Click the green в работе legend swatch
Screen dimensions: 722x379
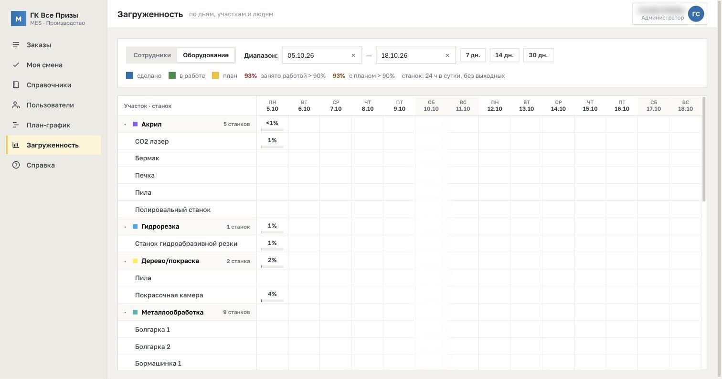tap(172, 75)
